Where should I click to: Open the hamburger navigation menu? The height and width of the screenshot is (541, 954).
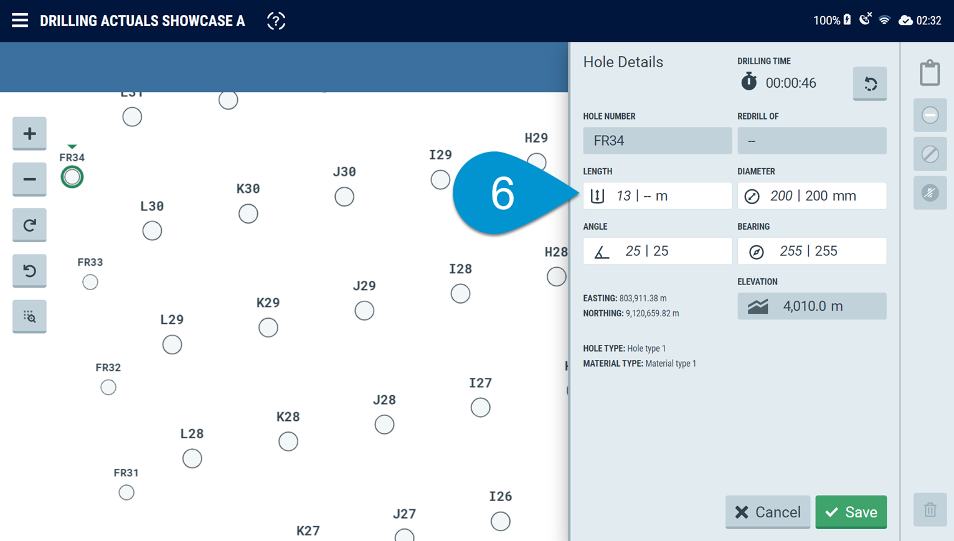[x=20, y=19]
